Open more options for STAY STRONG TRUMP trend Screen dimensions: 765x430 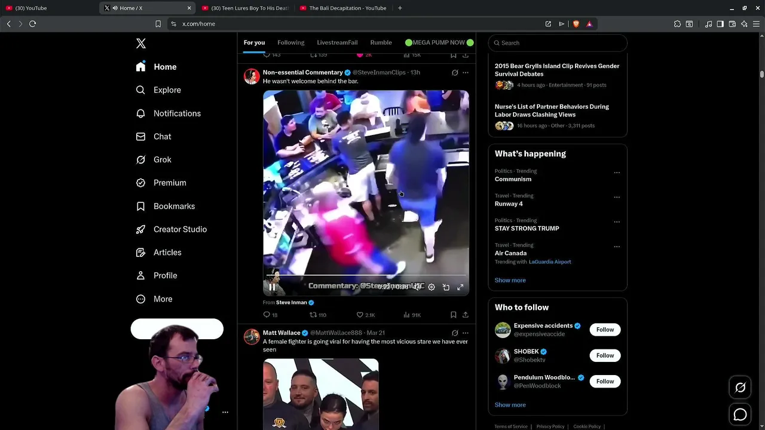point(617,222)
